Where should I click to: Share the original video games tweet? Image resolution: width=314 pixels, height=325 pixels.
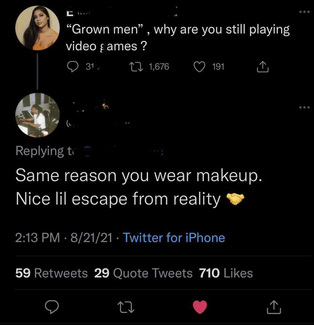(x=261, y=67)
